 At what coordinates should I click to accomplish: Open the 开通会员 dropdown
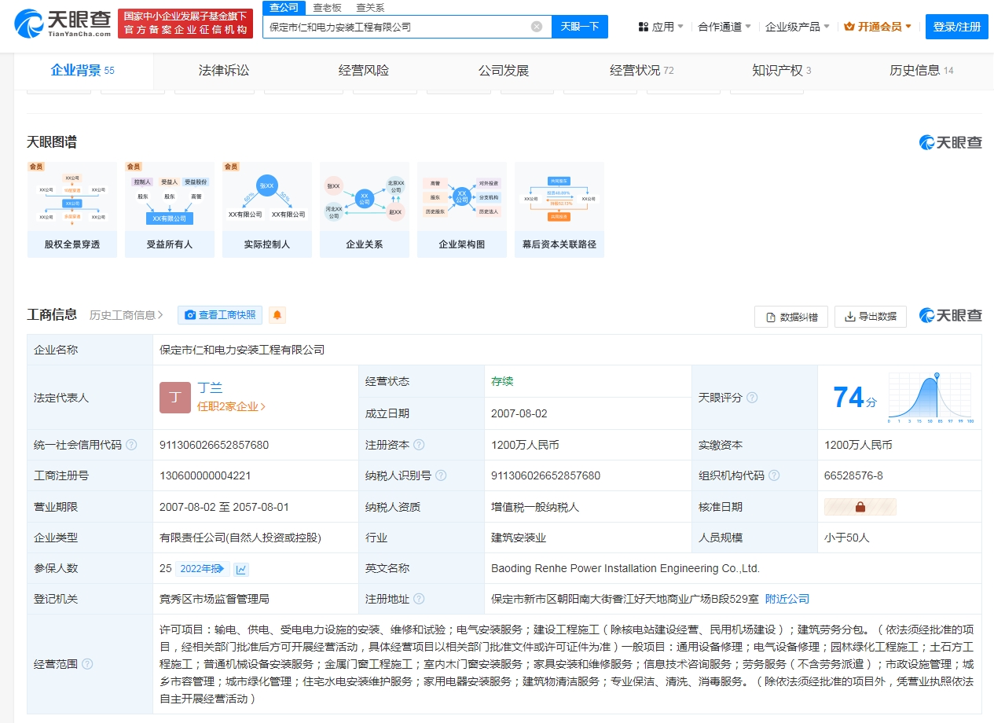[x=878, y=27]
